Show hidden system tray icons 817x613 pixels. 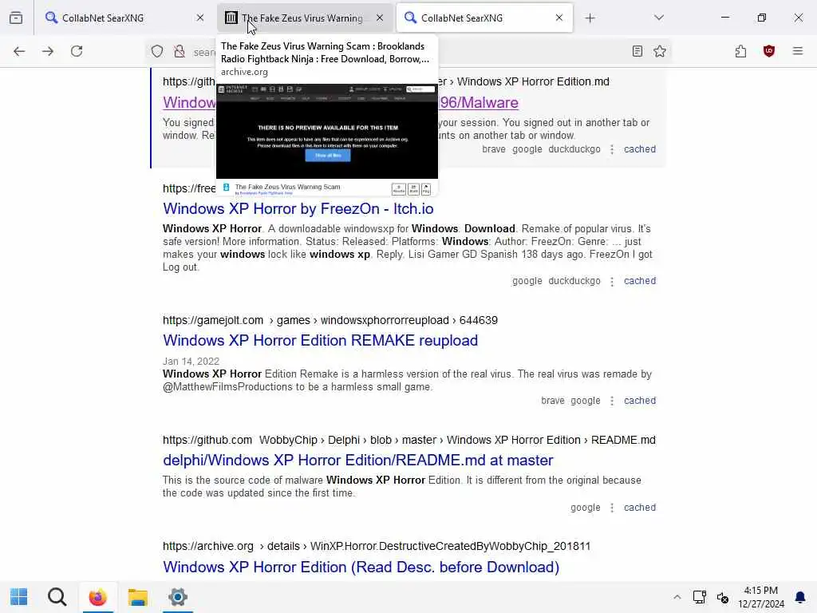pyautogui.click(x=677, y=597)
